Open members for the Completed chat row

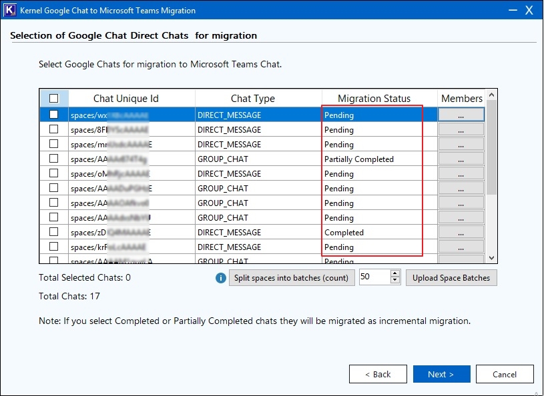coord(461,233)
